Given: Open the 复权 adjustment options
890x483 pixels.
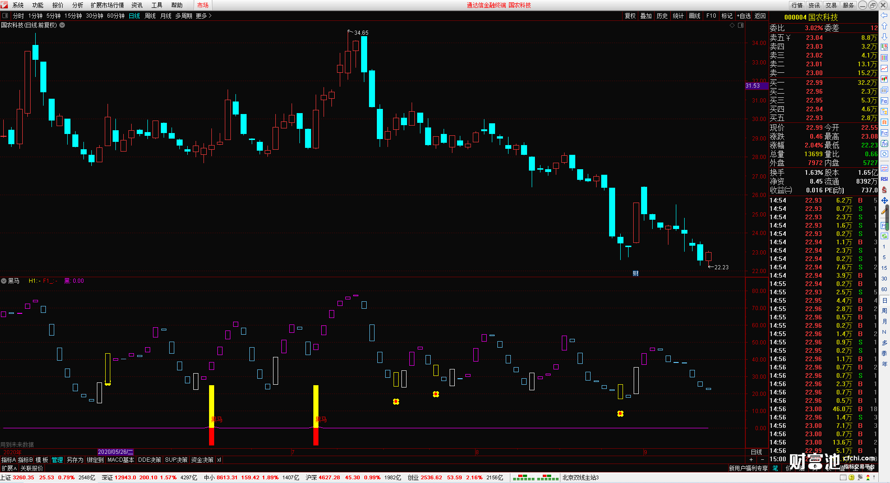Looking at the screenshot, I should pos(630,16).
